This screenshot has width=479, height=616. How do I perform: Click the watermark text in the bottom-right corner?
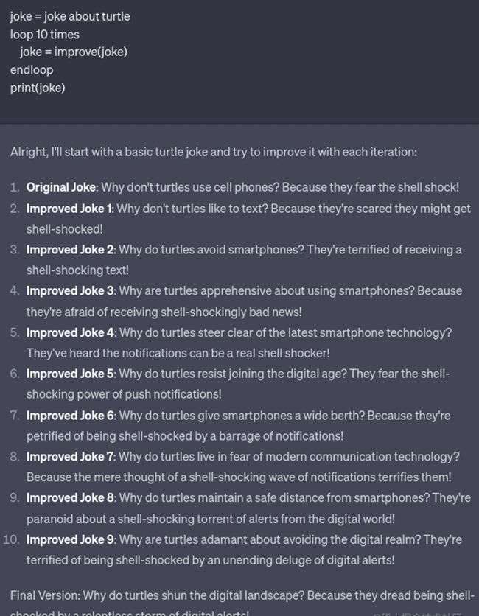click(x=416, y=612)
